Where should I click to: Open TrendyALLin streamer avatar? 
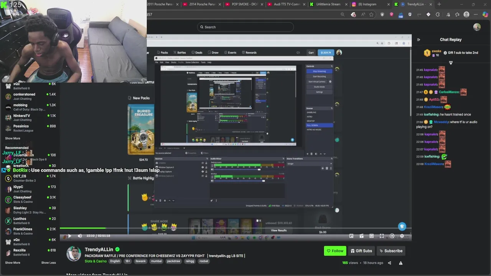click(x=74, y=254)
